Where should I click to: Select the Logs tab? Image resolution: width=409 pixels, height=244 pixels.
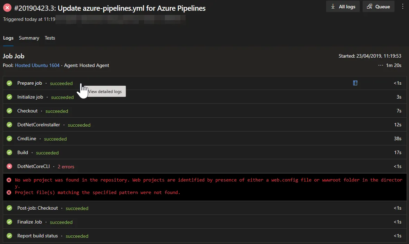(x=8, y=38)
